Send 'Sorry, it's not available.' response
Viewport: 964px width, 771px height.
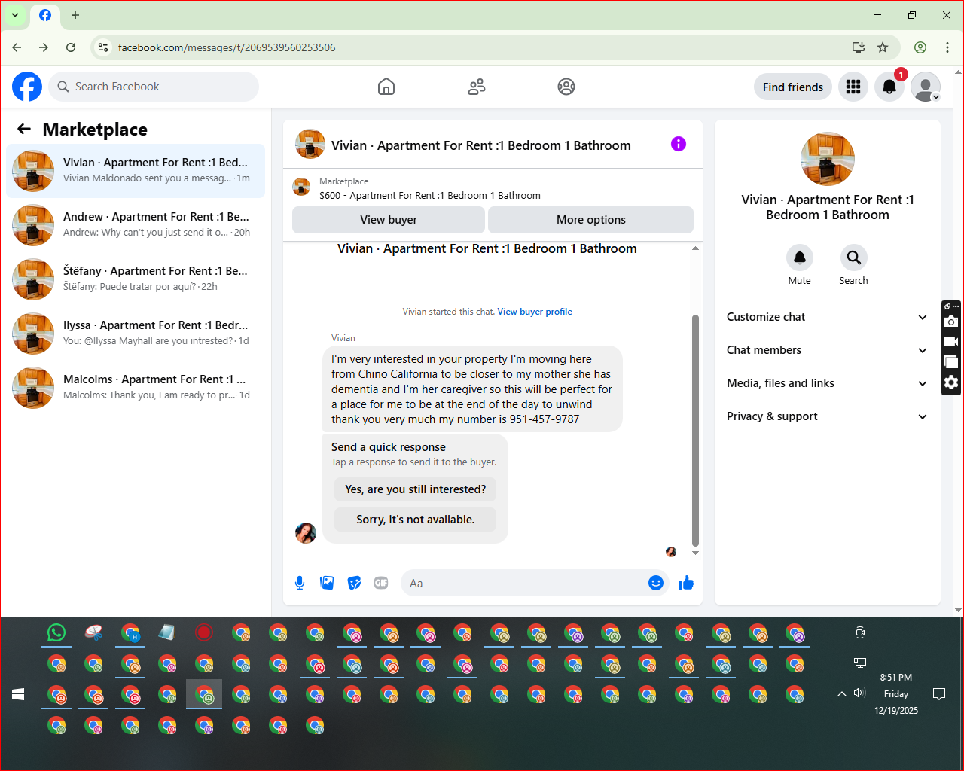[x=416, y=520]
